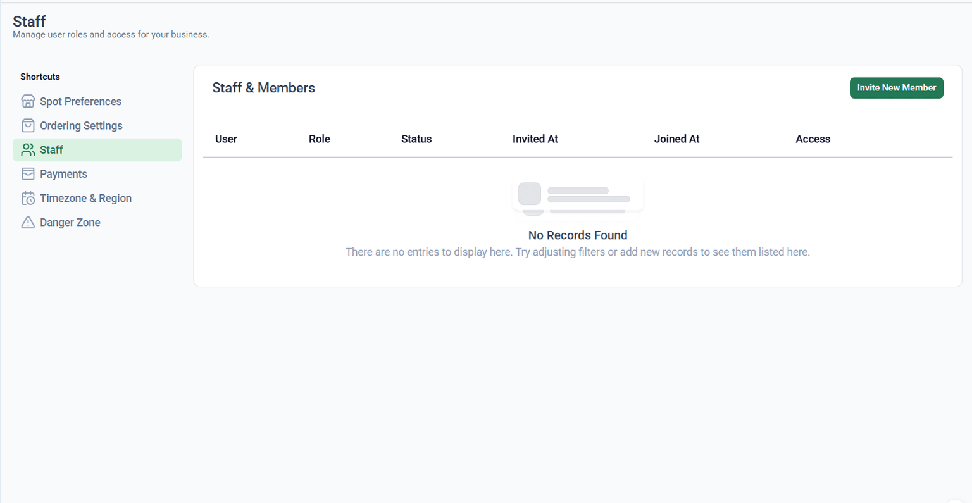The height and width of the screenshot is (503, 972).
Task: Click the Danger Zone warning icon
Action: pos(28,222)
